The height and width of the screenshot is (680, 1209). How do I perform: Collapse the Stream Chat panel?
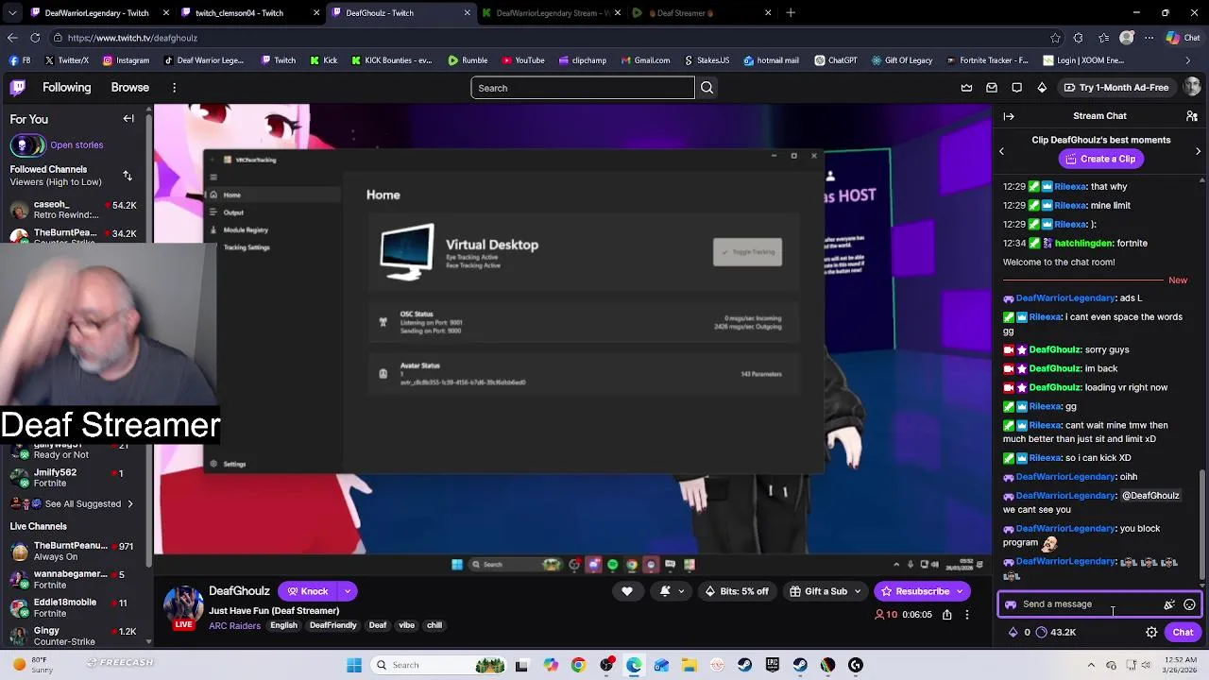[x=1009, y=116]
